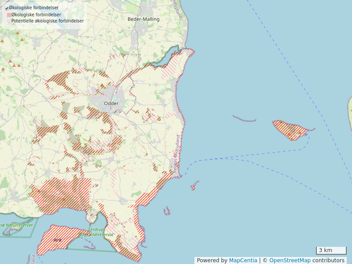Uncheck the Økologiske forbindelser layer checkbox
This screenshot has height=264, width=352.
click(7, 8)
